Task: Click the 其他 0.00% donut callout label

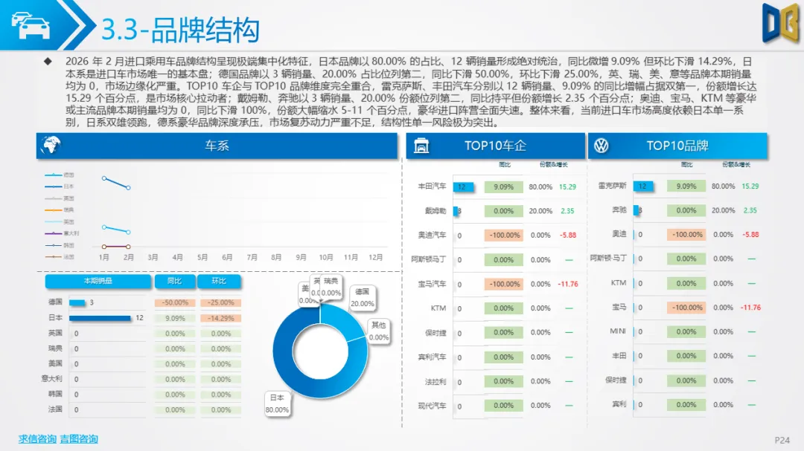Action: [x=378, y=331]
